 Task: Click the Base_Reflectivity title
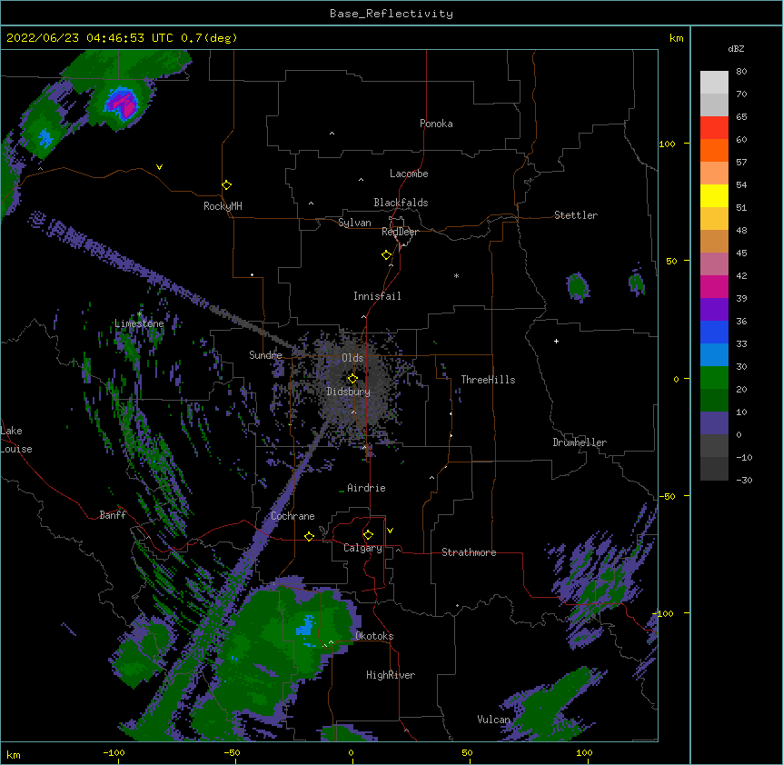click(391, 14)
